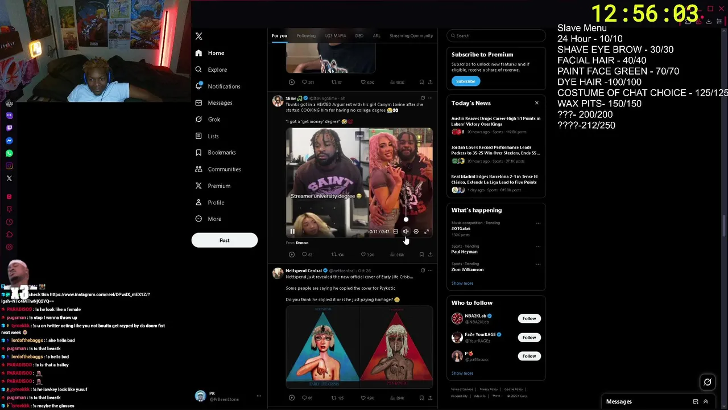Open more options for Zion Williamson trend
The image size is (728, 410).
click(x=538, y=264)
